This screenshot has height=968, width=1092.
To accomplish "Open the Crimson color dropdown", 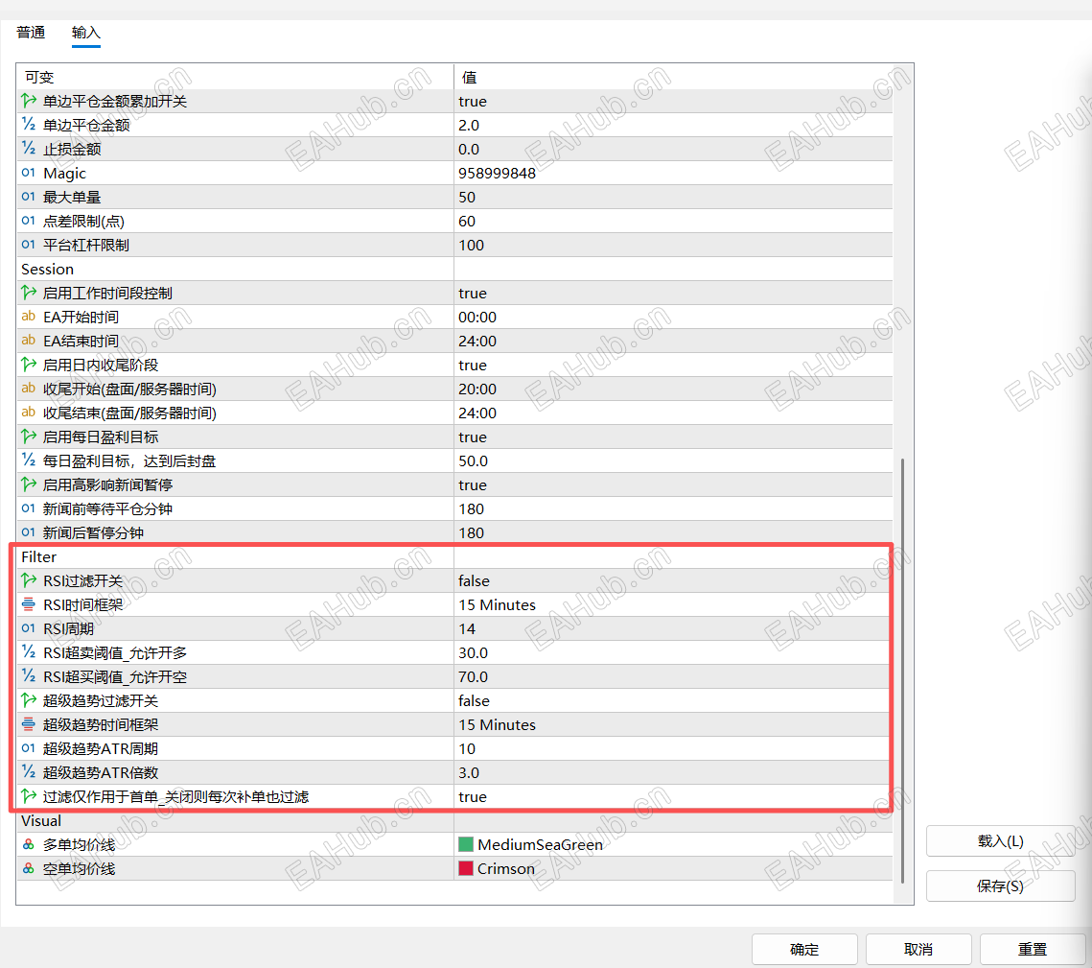I will (x=673, y=868).
